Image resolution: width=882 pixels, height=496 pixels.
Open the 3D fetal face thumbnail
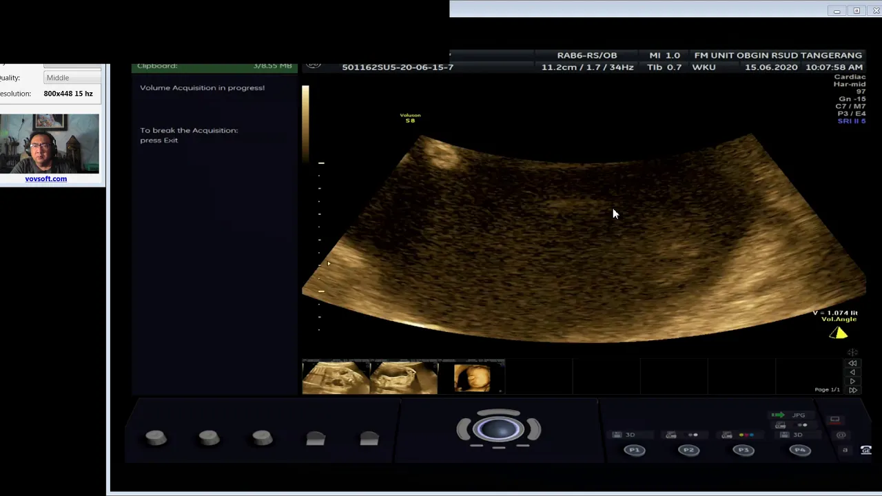tap(472, 377)
